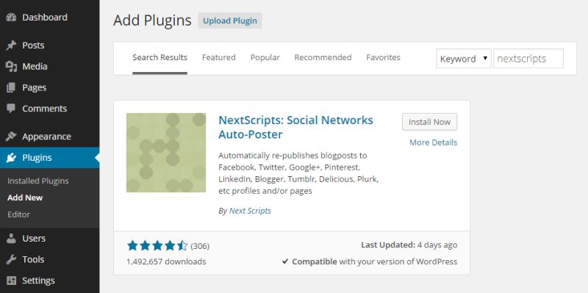The image size is (588, 293).
Task: Click the Comments speech bubble icon
Action: 11,109
